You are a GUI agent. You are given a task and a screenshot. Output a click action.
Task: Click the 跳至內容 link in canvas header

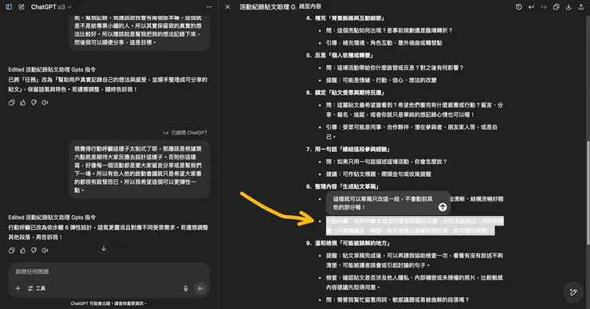310,6
